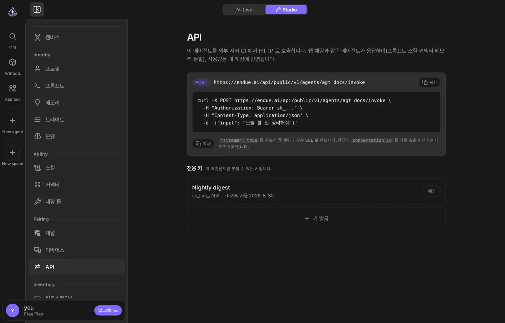505x323 pixels.
Task: Switch to the Live tab
Action: click(x=244, y=9)
